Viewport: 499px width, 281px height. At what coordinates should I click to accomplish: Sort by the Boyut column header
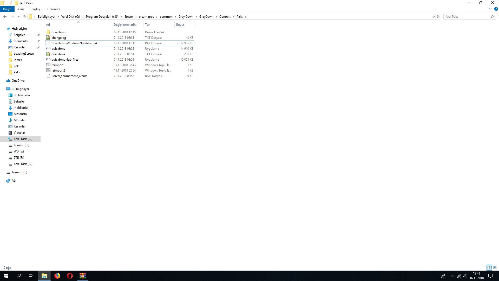point(185,25)
